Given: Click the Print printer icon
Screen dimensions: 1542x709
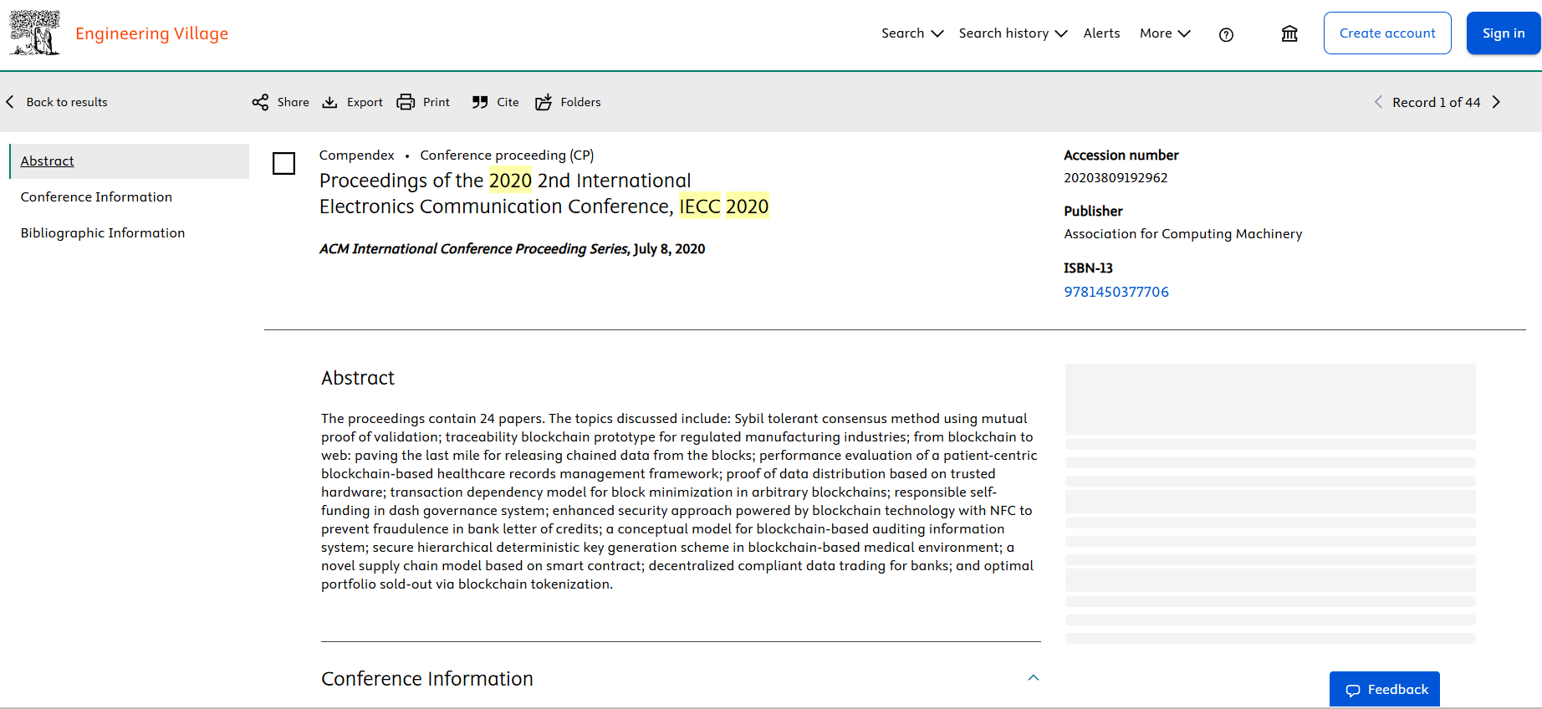Looking at the screenshot, I should 406,102.
